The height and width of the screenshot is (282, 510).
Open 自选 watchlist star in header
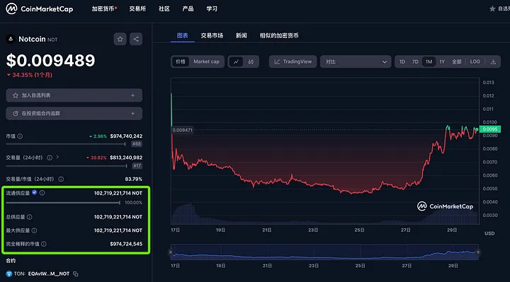(x=492, y=8)
